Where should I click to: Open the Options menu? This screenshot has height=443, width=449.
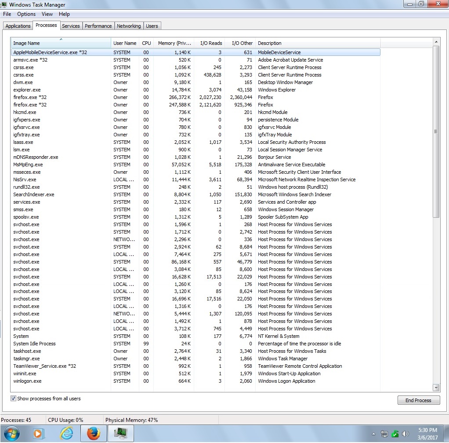click(x=26, y=14)
